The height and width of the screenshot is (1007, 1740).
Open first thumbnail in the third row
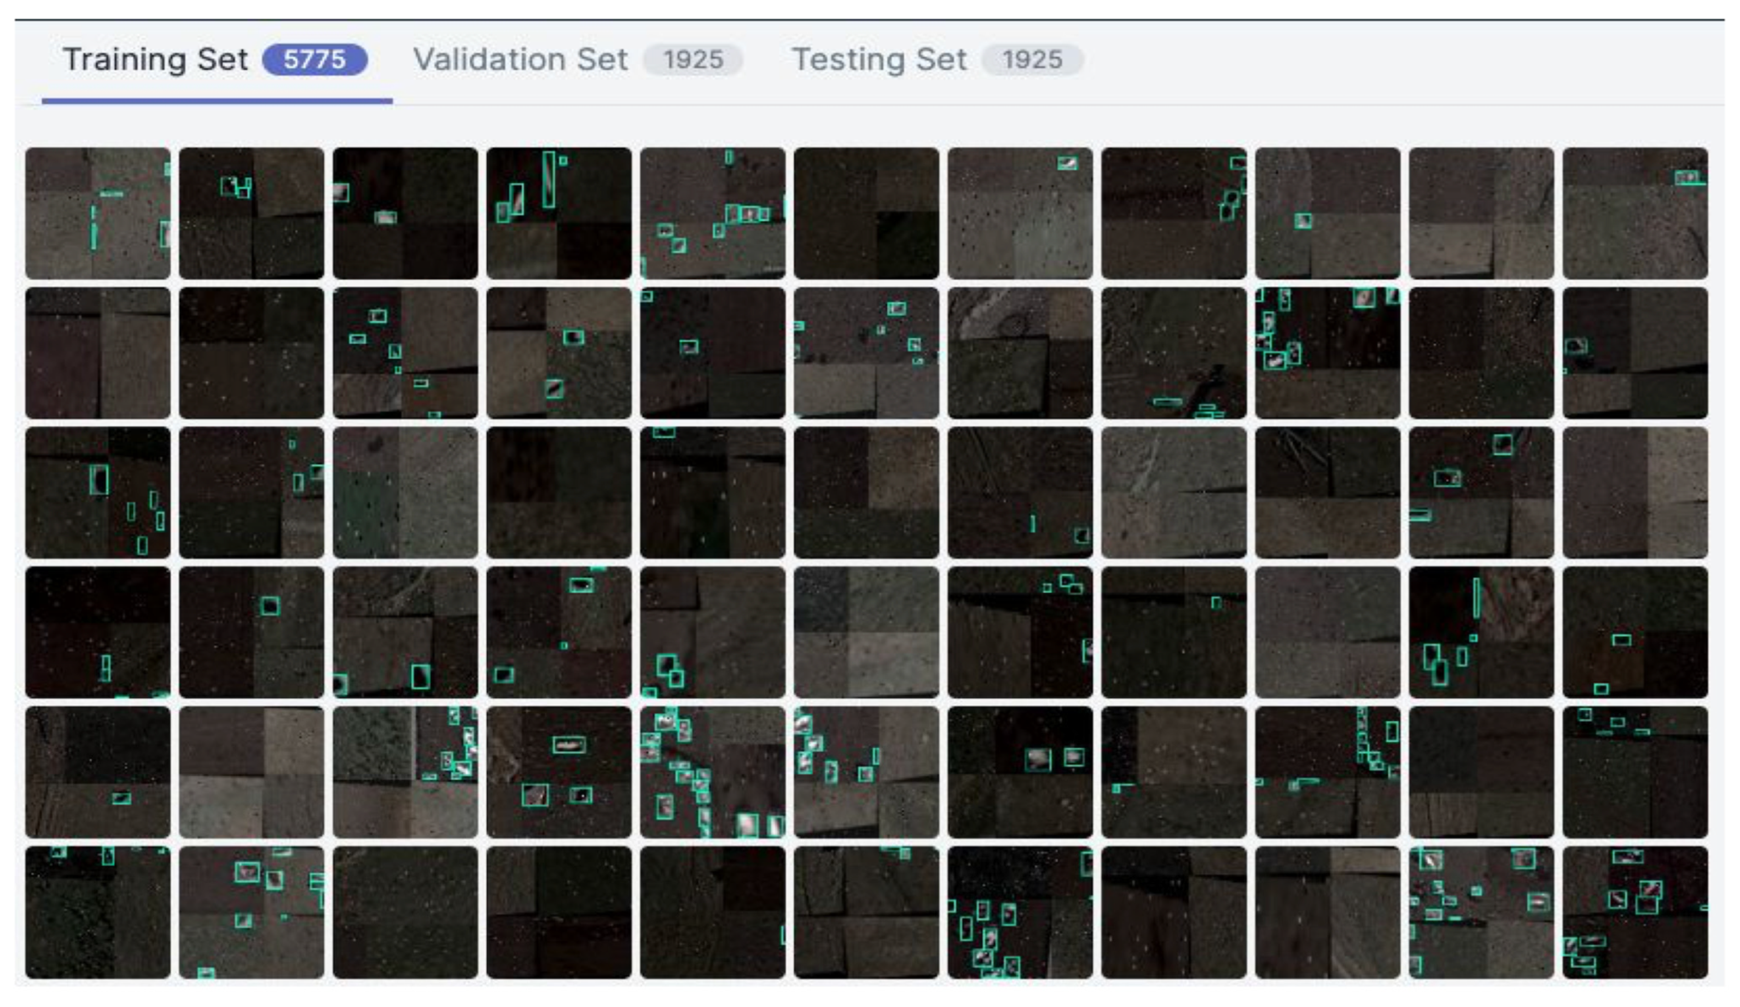[x=97, y=492]
